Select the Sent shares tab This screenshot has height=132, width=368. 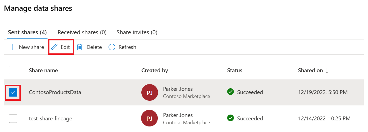click(x=27, y=32)
